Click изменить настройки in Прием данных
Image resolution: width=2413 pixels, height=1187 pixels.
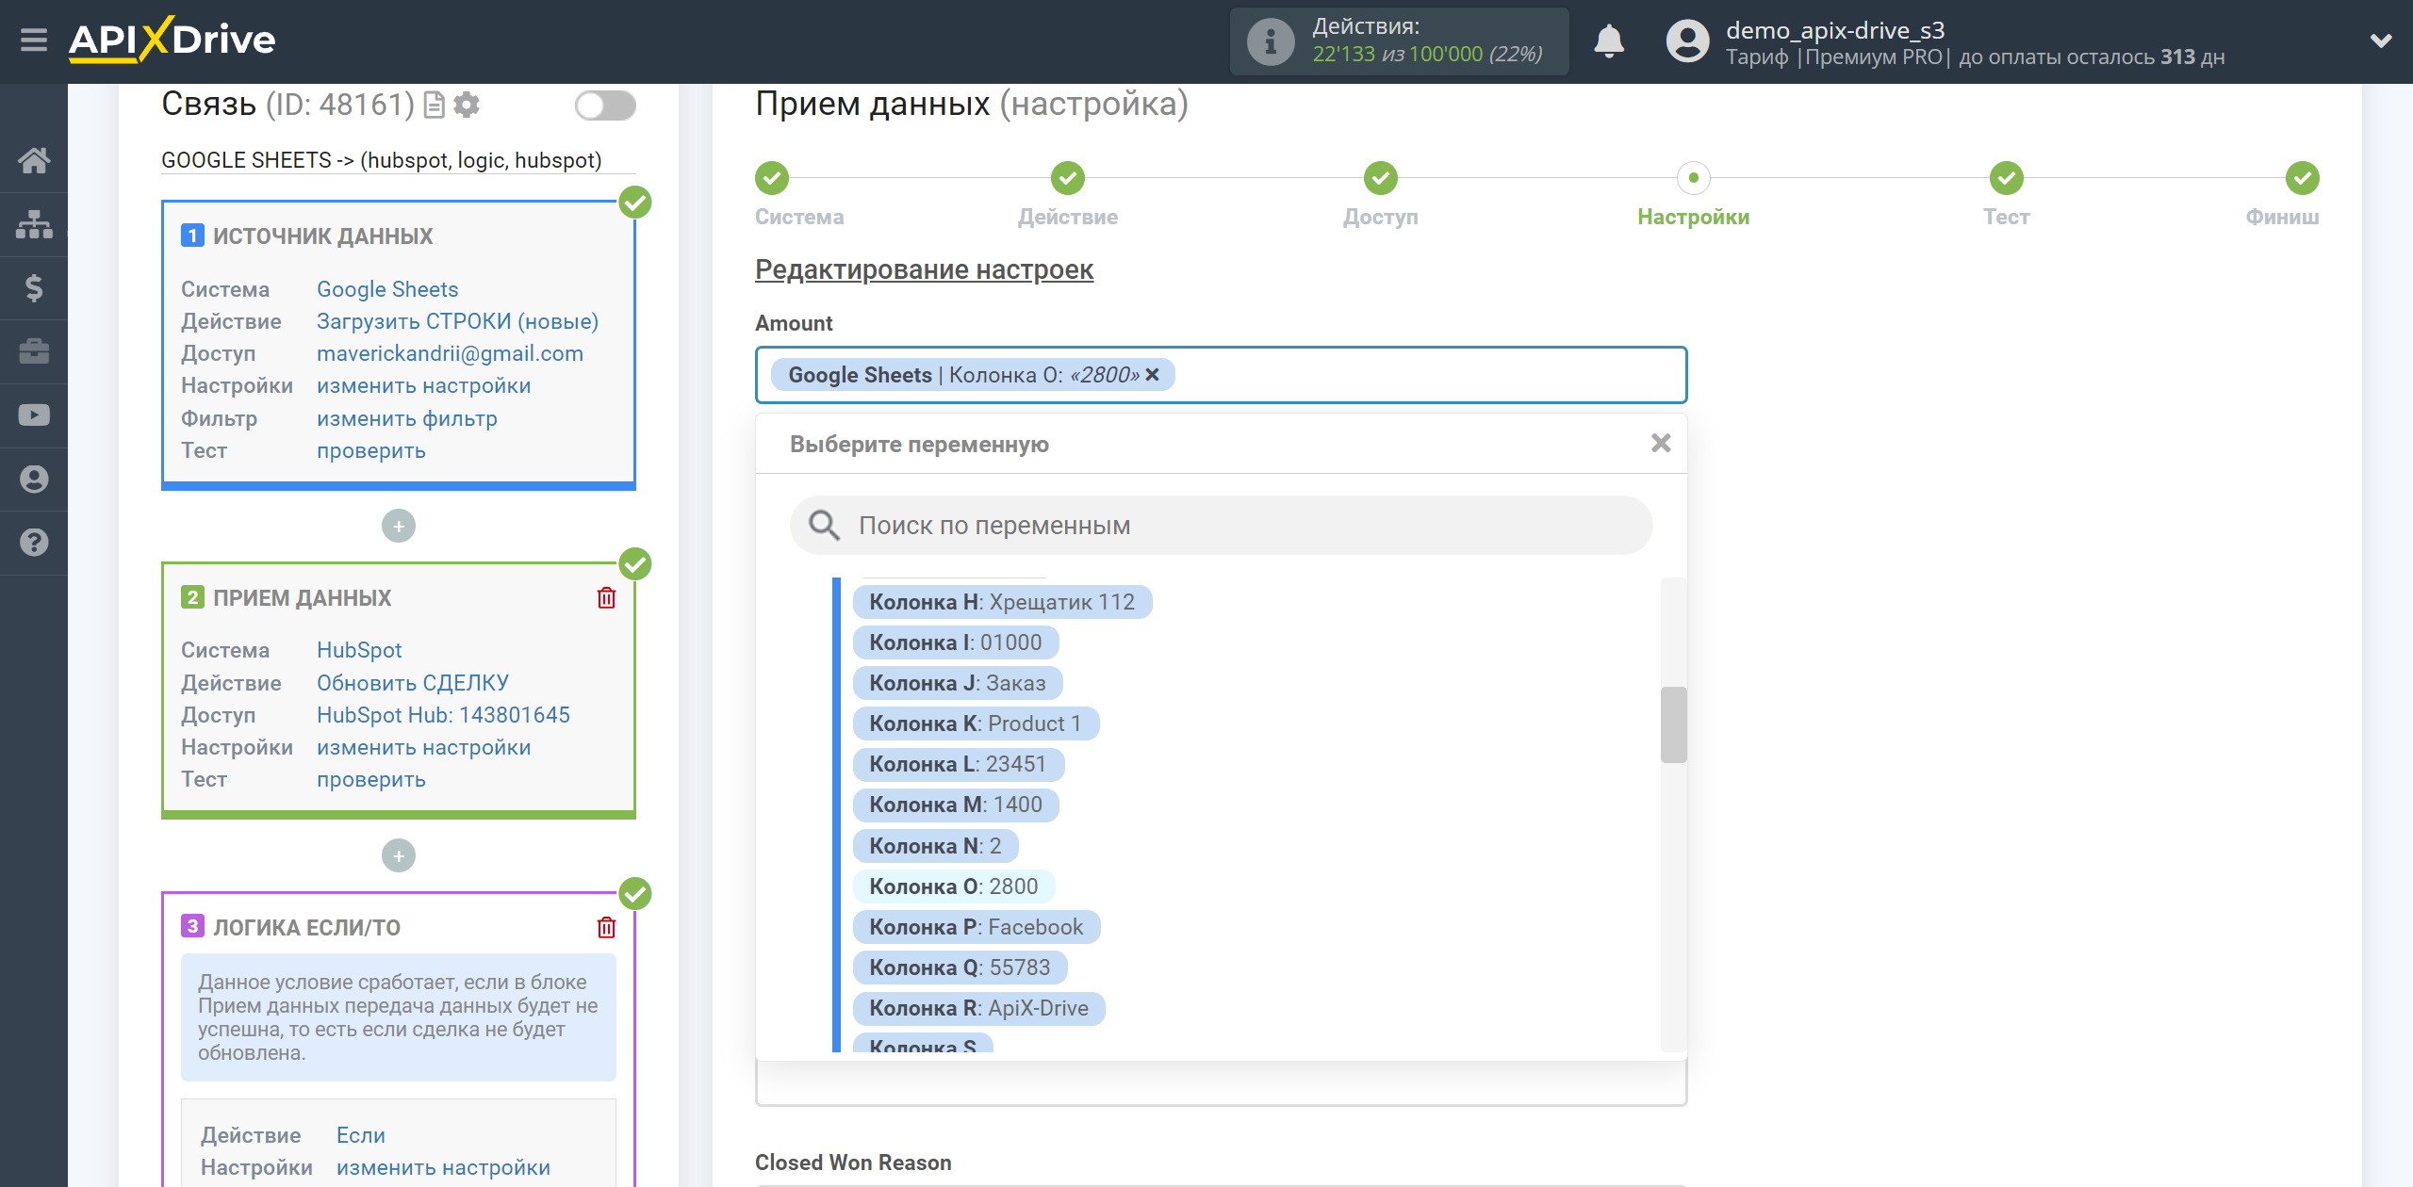423,747
